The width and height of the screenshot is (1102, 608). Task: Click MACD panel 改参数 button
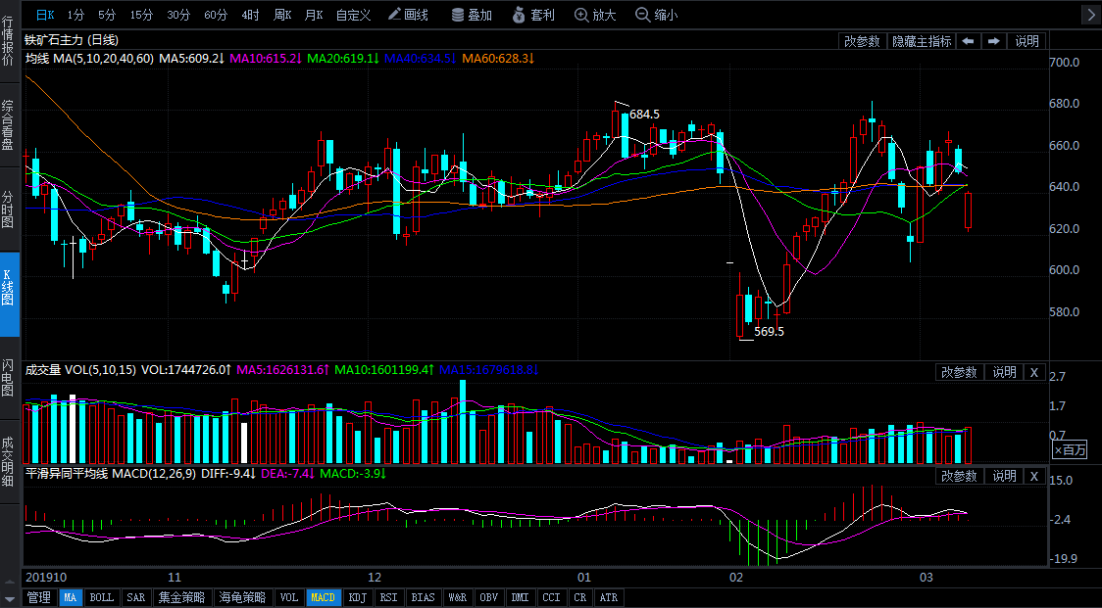coord(959,477)
